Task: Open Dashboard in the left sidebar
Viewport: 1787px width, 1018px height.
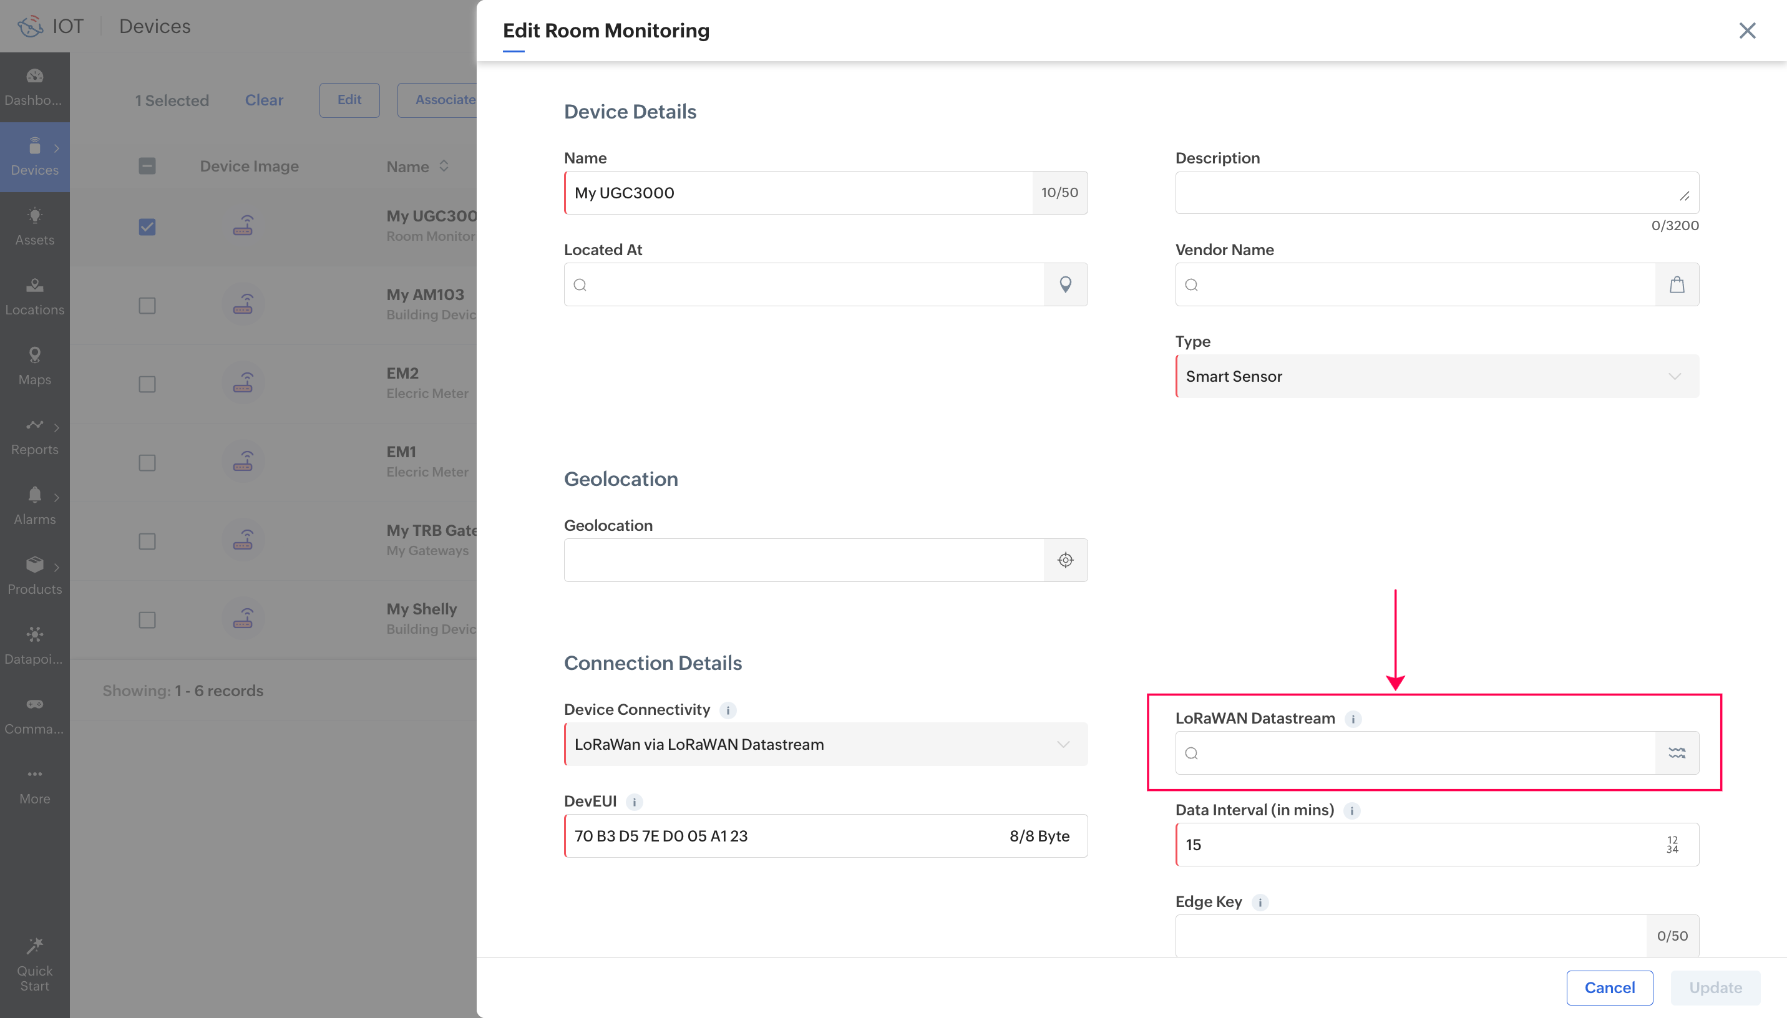Action: coord(34,87)
